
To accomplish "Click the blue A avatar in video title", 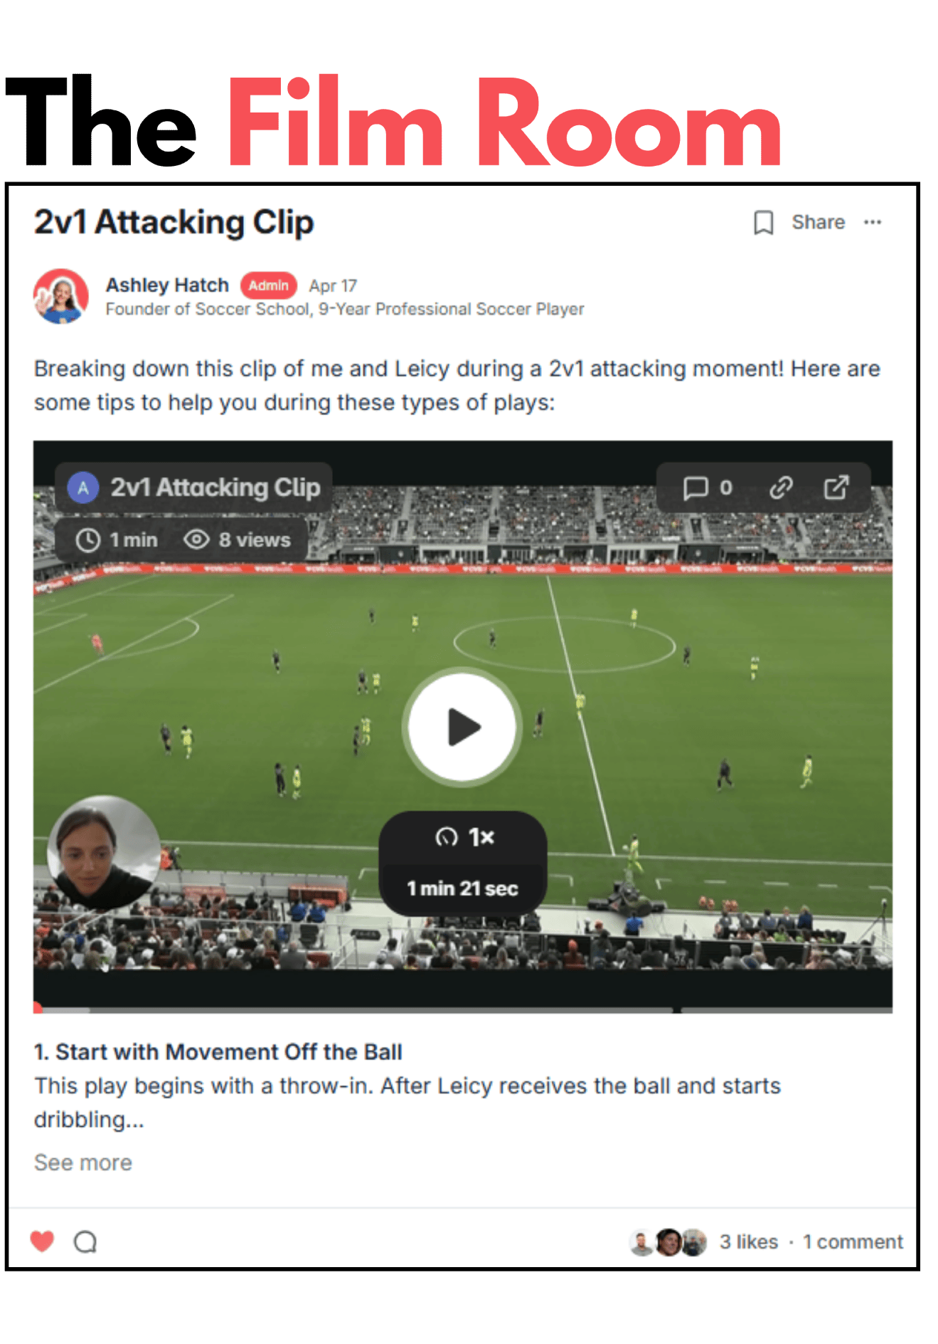I will [x=83, y=488].
